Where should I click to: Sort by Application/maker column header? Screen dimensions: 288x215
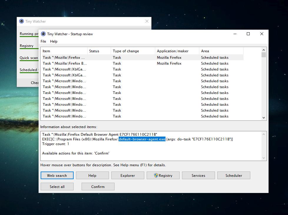(x=177, y=51)
